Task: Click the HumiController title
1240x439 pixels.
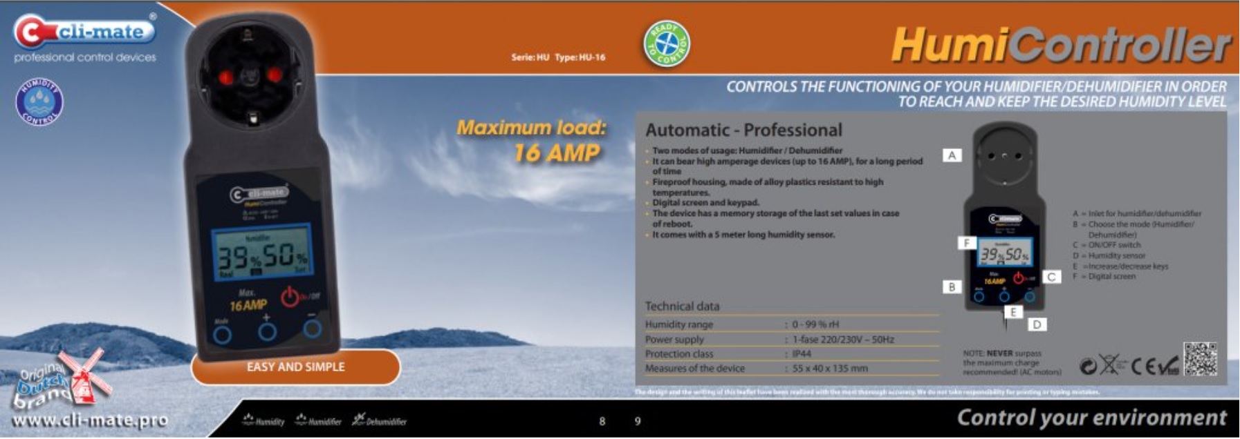Action: click(1060, 45)
